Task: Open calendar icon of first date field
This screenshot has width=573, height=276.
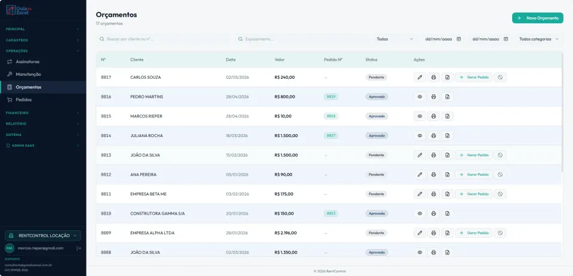Action: [x=458, y=39]
